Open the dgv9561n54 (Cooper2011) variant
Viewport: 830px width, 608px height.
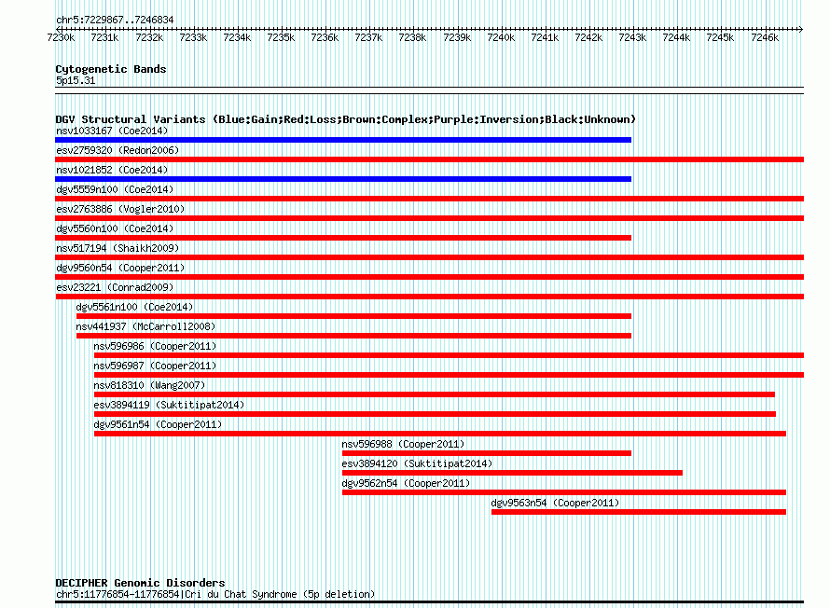click(x=158, y=424)
